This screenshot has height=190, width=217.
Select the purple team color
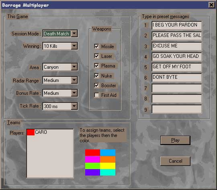tap(92, 172)
